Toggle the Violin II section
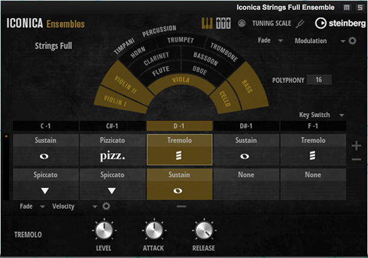 (126, 85)
